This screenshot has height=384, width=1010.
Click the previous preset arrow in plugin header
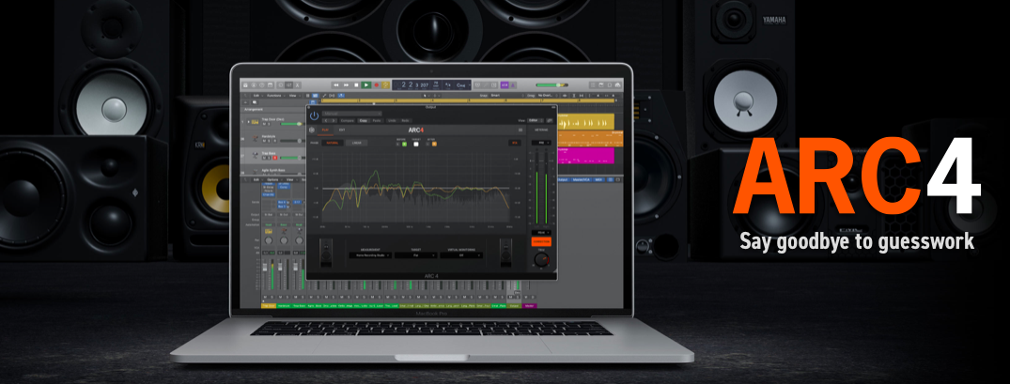click(x=327, y=121)
